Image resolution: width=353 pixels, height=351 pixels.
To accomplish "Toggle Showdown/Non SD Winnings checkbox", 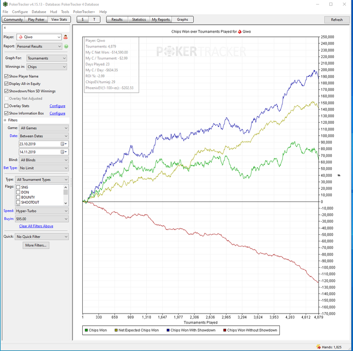I will [6, 91].
